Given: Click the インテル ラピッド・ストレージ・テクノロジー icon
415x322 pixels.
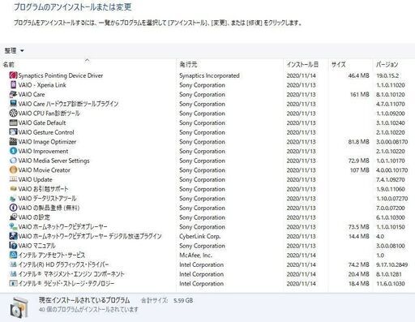Looking at the screenshot, I should [x=13, y=283].
